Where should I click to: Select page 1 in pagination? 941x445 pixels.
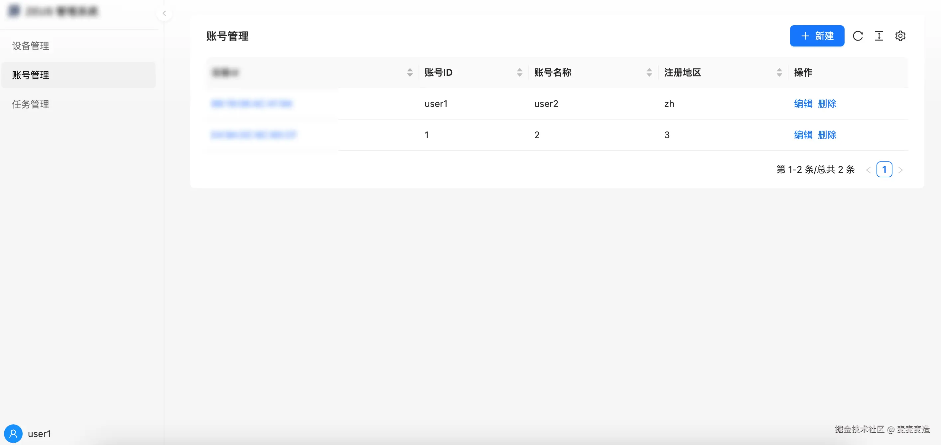click(x=884, y=170)
